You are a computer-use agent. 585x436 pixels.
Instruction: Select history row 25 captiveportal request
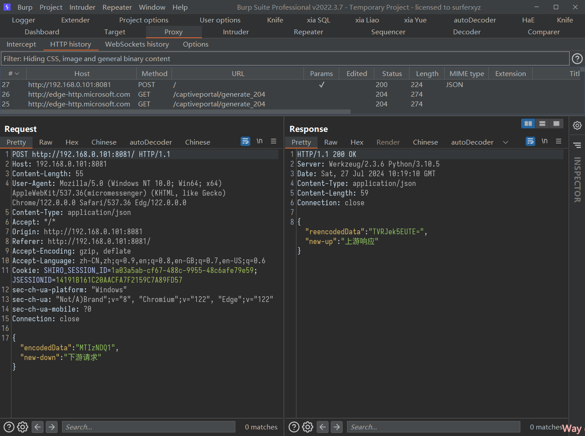pyautogui.click(x=290, y=104)
